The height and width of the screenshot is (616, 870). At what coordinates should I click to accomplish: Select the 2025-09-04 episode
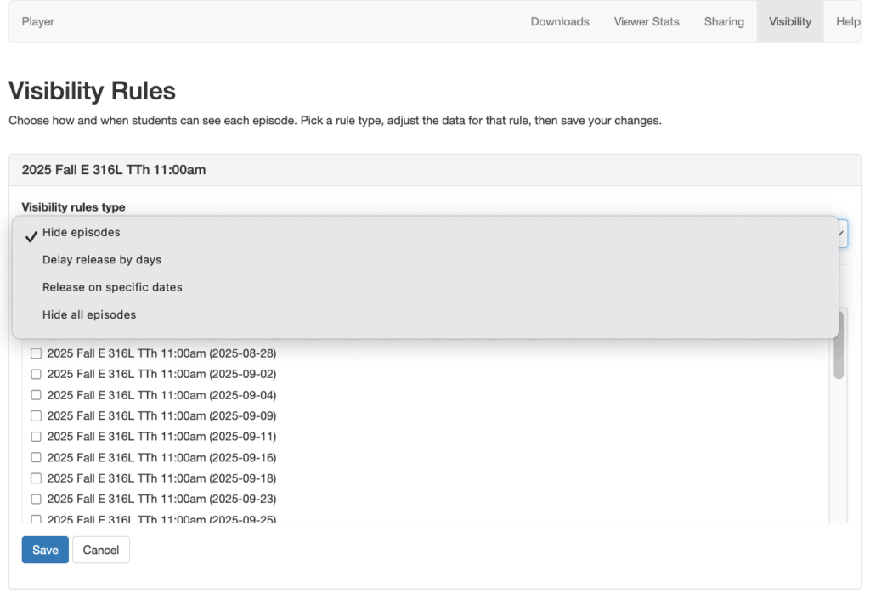tap(35, 394)
